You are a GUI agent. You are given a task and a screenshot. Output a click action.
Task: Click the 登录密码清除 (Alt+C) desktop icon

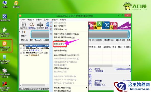pos(4,84)
